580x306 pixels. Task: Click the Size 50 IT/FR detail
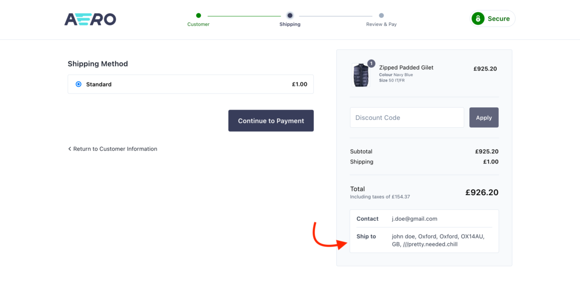coord(392,80)
